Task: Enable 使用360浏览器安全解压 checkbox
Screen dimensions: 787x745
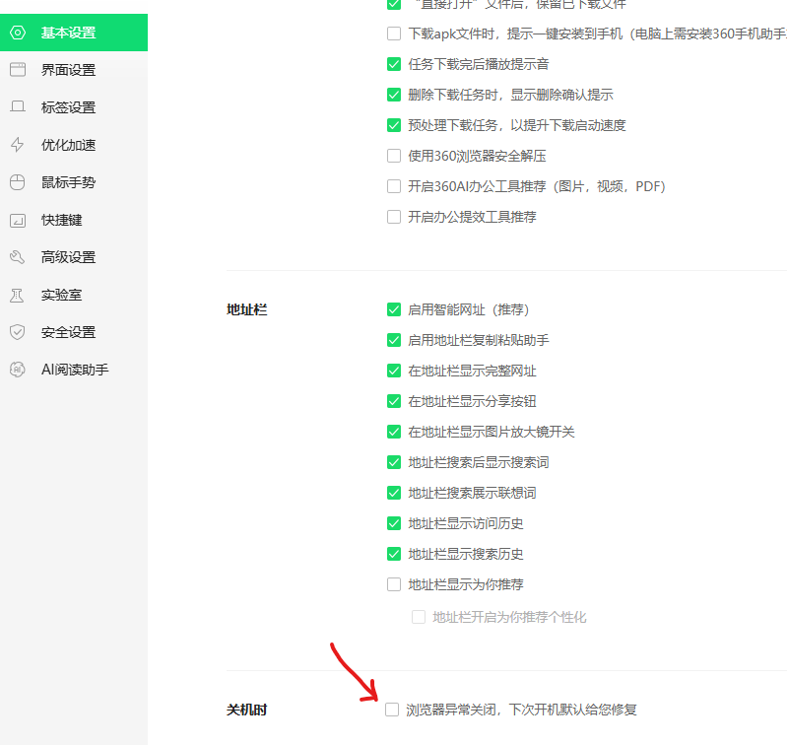Action: click(x=394, y=156)
